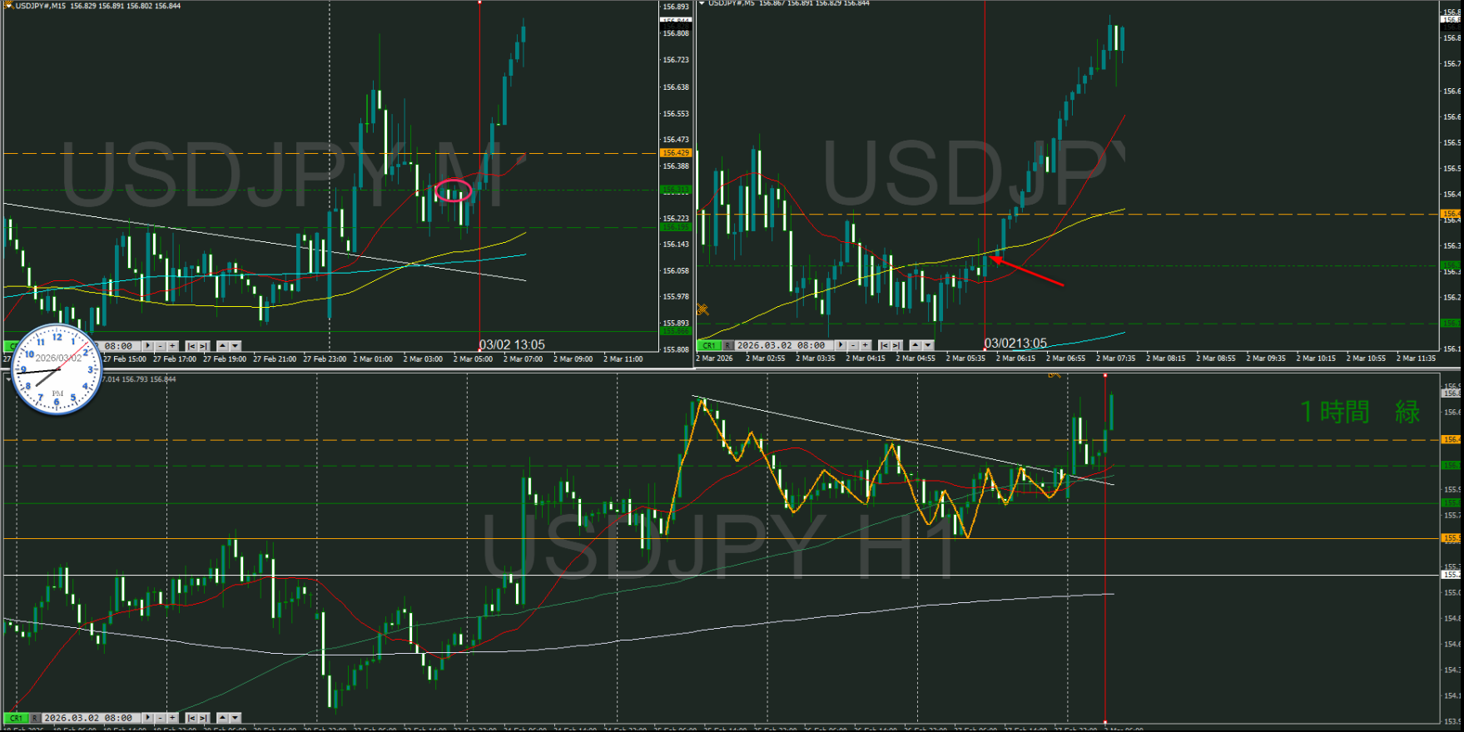The height and width of the screenshot is (732, 1464).
Task: Toggle the green CR1 button in H1 chart
Action: click(15, 718)
